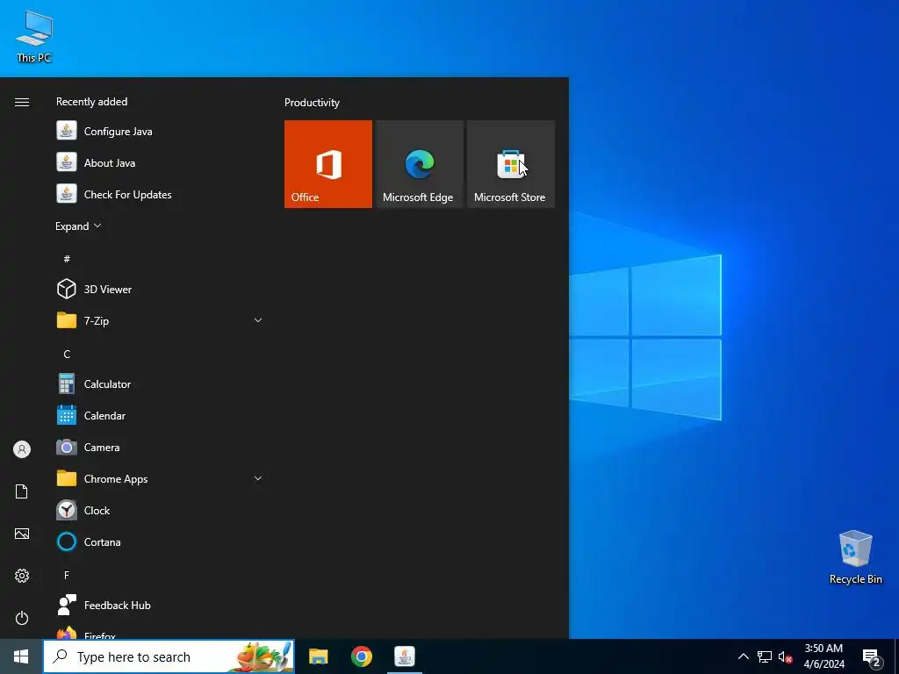The width and height of the screenshot is (899, 674).
Task: Open the Calendar app
Action: tap(160, 415)
